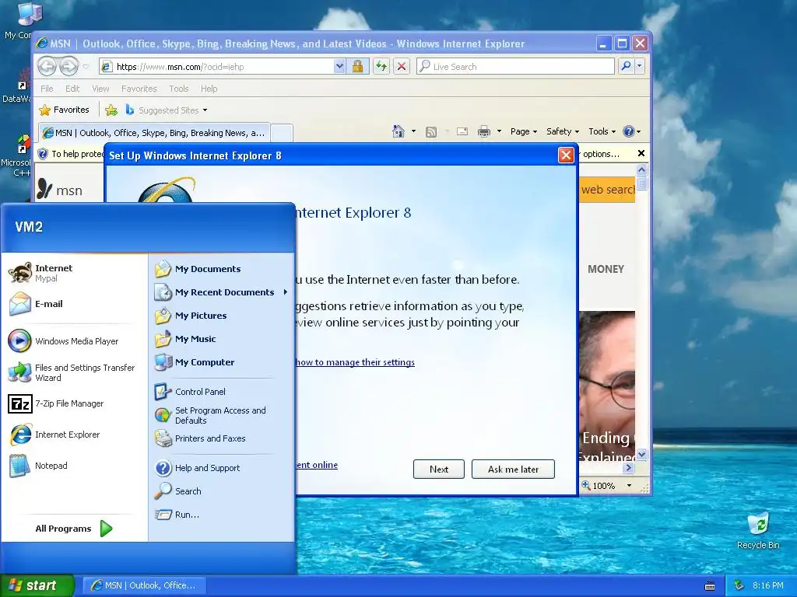
Task: Click the IE Help question mark icon
Action: tap(629, 131)
